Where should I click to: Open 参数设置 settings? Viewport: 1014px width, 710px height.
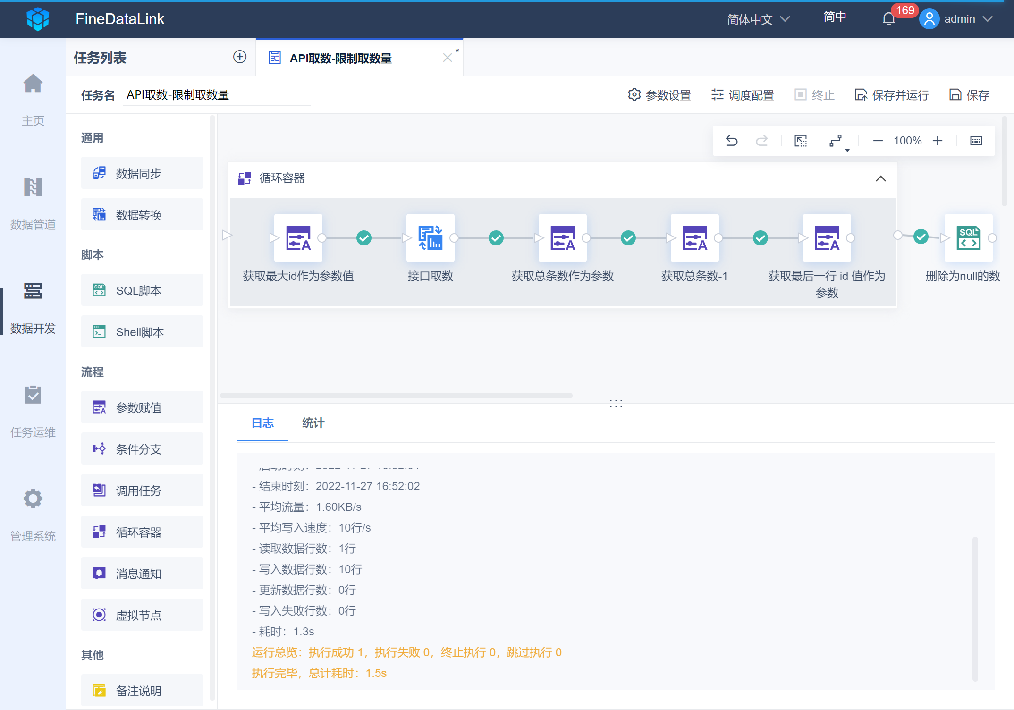coord(659,95)
